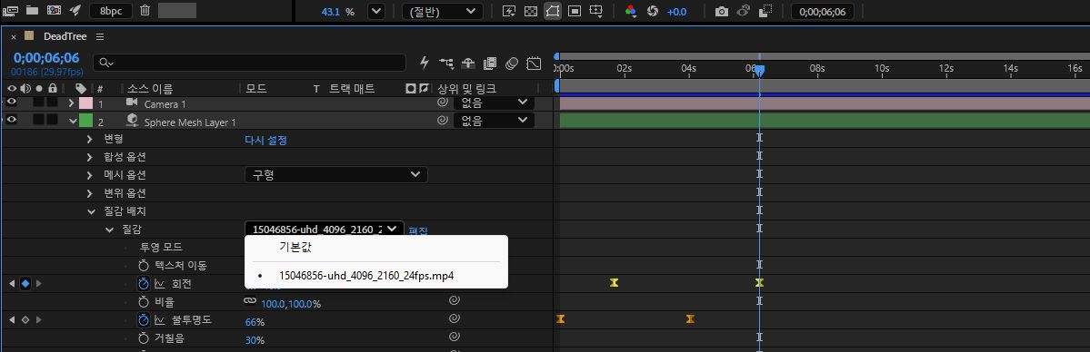Expand the 합성 옵션 group
Screen dimensions: 1090x352
(90, 157)
